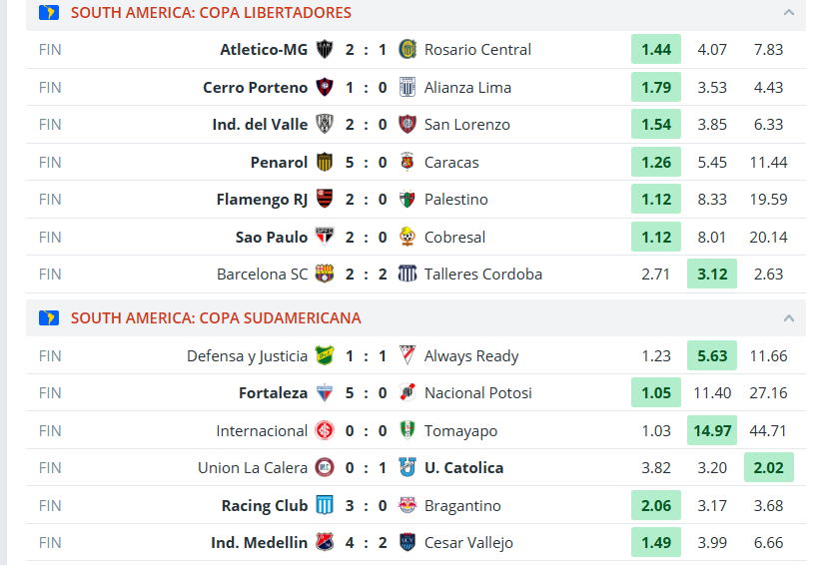This screenshot has height=565, width=822.
Task: Click the Racing Club crest icon
Action: pos(325,505)
